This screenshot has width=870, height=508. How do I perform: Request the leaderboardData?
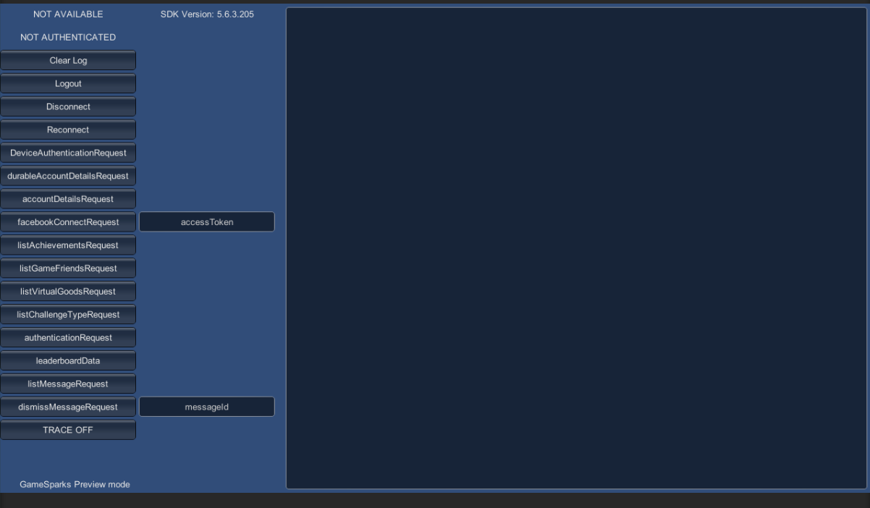click(69, 360)
